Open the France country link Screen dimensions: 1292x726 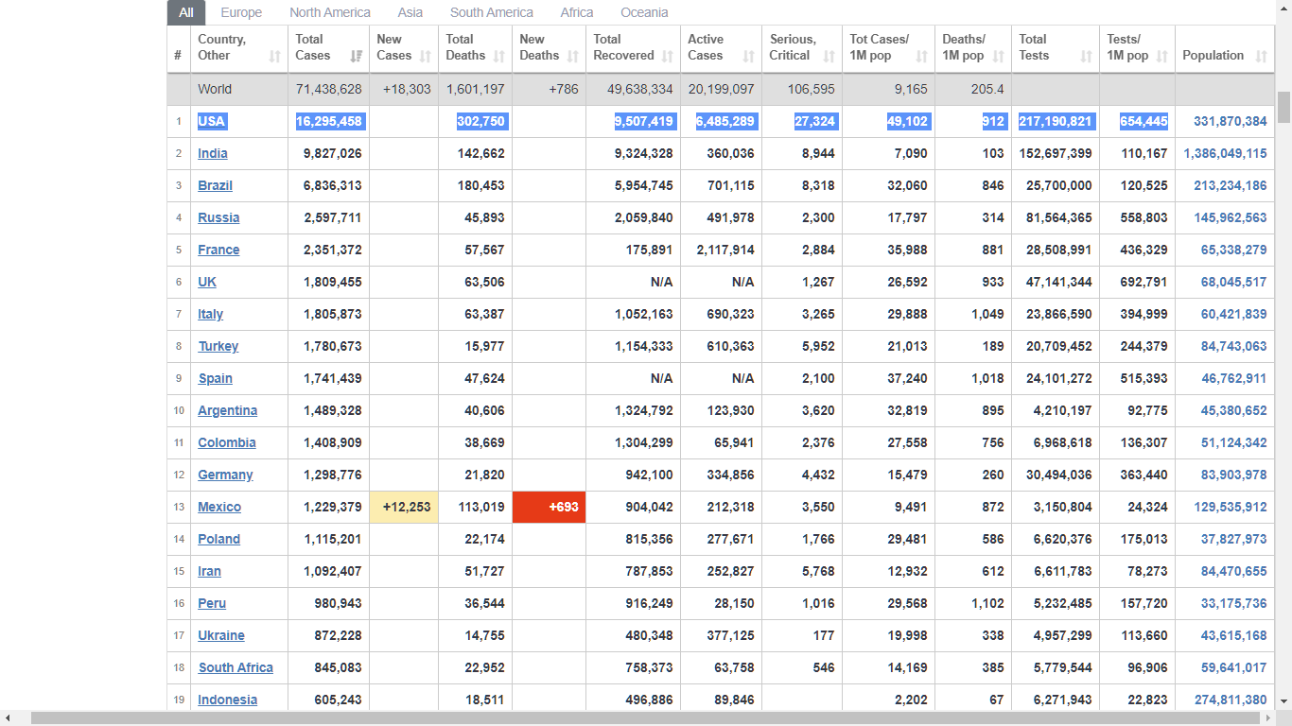point(218,250)
